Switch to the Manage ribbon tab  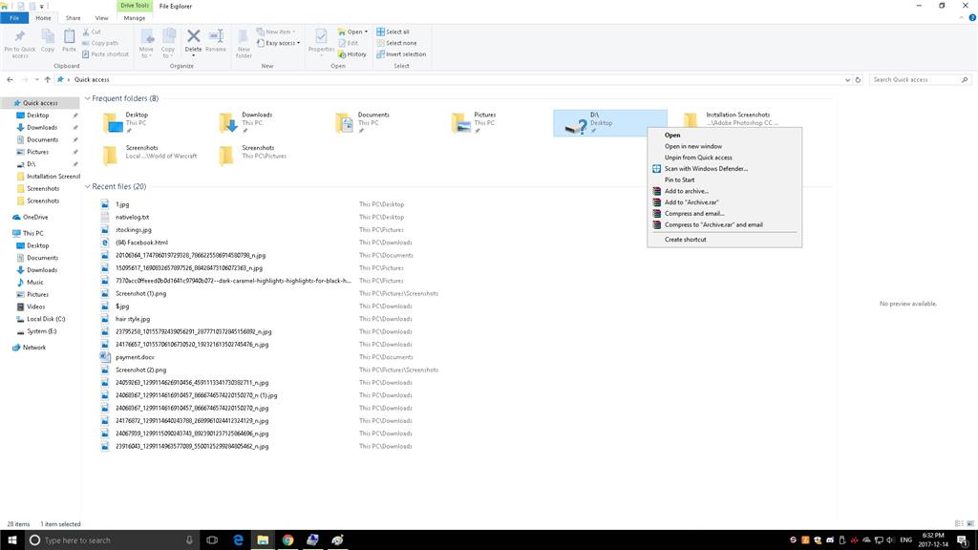click(134, 18)
